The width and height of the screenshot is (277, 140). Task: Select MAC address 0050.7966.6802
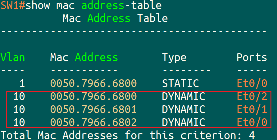[x=93, y=122]
